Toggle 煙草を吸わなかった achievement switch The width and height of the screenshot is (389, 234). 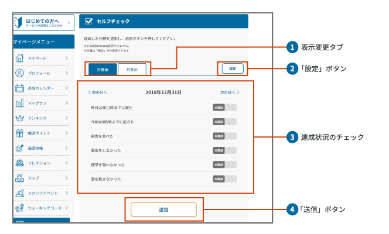tap(224, 164)
